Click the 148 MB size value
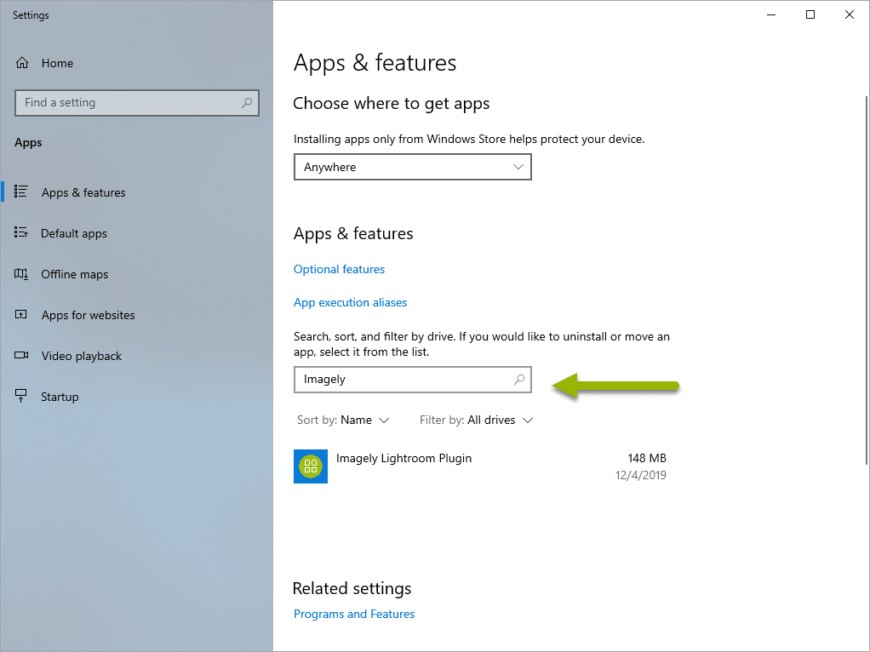This screenshot has width=870, height=652. [x=647, y=458]
